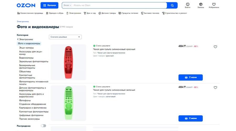Open the search scope dropdown «Везде»
This screenshot has width=236, height=131.
click(x=67, y=5)
